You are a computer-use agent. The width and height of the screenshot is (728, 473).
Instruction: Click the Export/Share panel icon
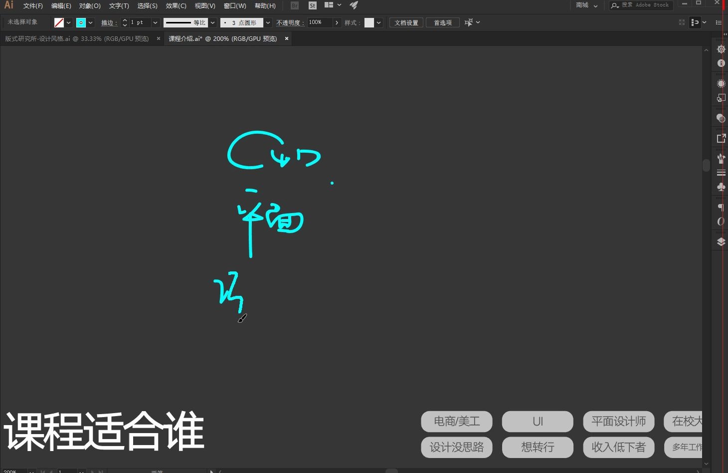click(721, 138)
